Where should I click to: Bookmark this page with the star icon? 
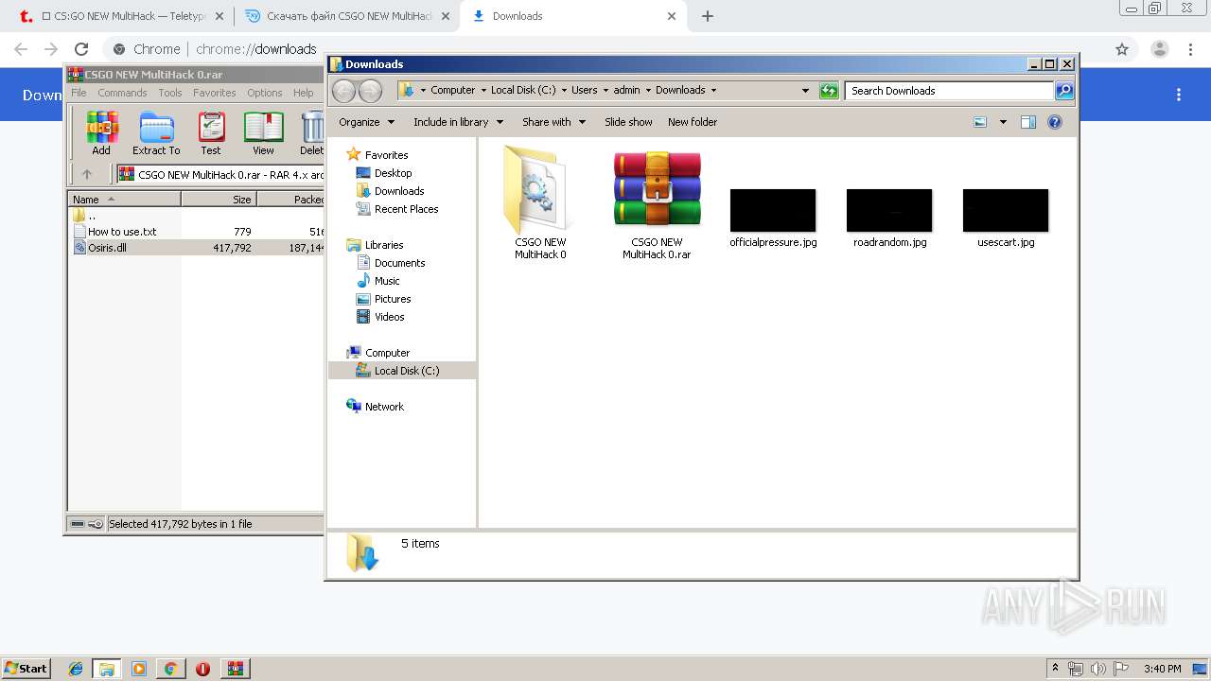pyautogui.click(x=1122, y=49)
